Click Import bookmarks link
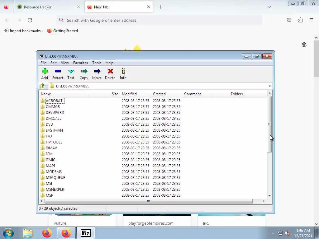Image resolution: width=319 pixels, height=239 pixels. click(x=24, y=31)
